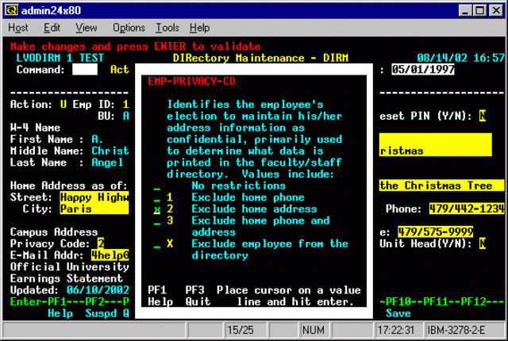
Task: Maximize the admin24x80 window
Action: (x=479, y=10)
